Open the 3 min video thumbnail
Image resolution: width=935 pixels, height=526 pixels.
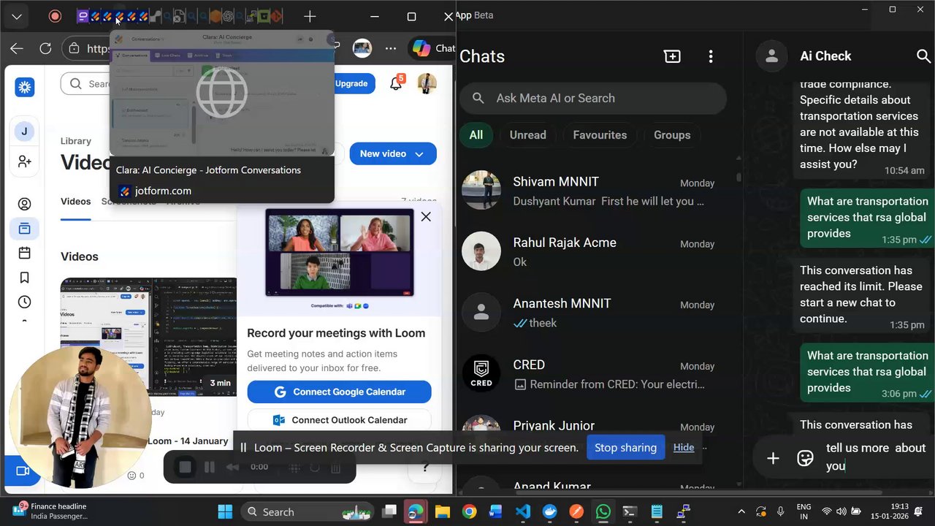coord(148,337)
